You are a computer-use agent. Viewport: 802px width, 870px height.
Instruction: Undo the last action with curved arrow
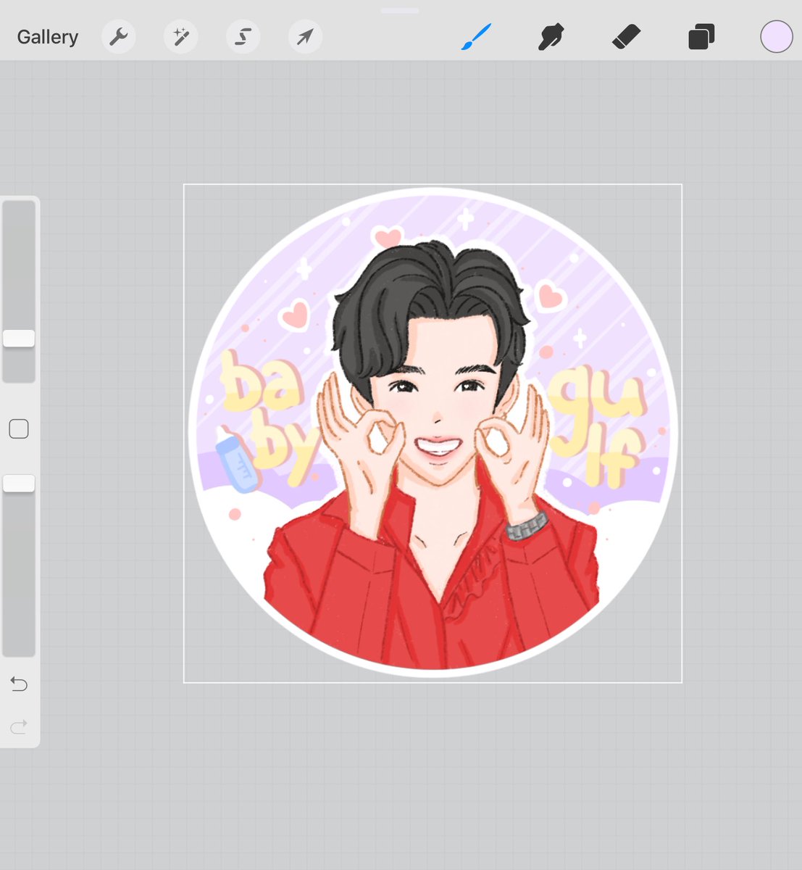tap(19, 684)
